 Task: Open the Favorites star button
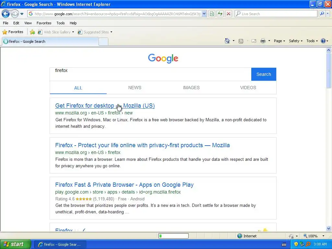coord(13,32)
